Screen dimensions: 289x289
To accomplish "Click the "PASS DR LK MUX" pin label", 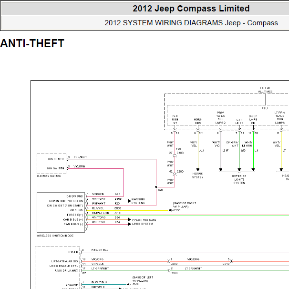I will tap(66, 271).
